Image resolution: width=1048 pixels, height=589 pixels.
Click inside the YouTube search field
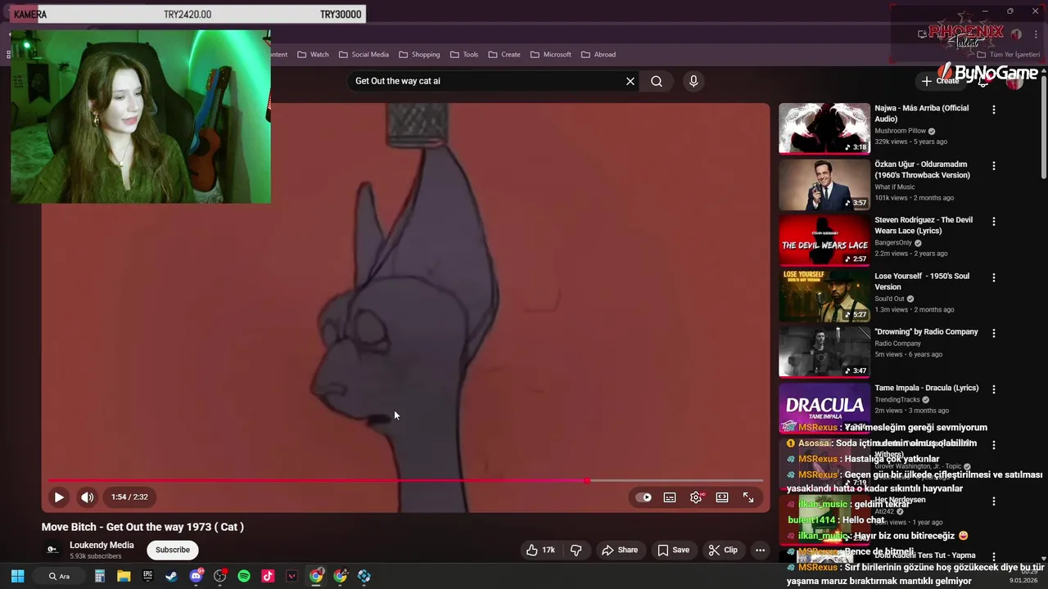pyautogui.click(x=487, y=81)
